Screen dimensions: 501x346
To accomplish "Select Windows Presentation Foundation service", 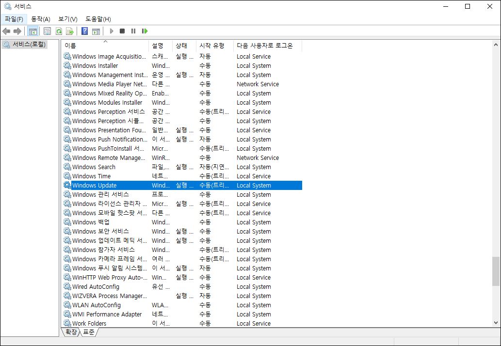I will [182, 130].
